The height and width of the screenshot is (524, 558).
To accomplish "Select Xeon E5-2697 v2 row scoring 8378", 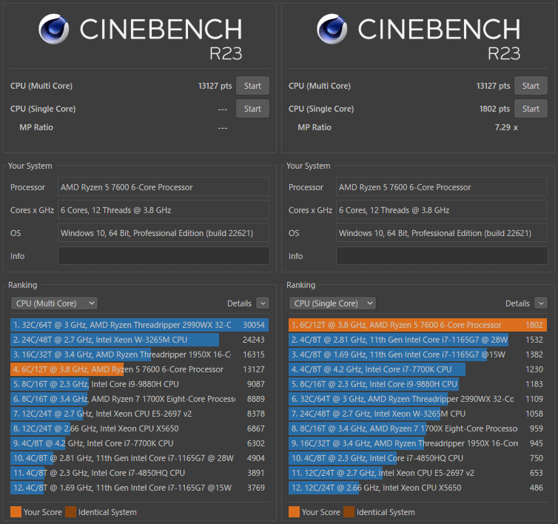I will pyautogui.click(x=139, y=414).
